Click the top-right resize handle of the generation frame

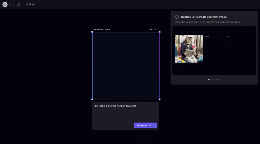159,32
